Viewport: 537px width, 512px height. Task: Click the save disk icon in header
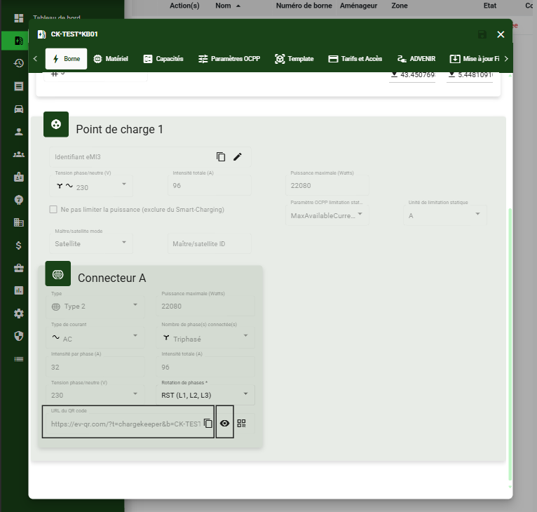pos(482,35)
